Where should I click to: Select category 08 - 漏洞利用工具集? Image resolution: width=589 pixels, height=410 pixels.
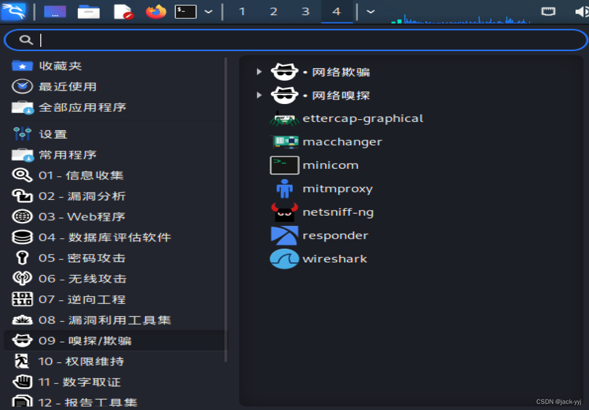pyautogui.click(x=114, y=320)
